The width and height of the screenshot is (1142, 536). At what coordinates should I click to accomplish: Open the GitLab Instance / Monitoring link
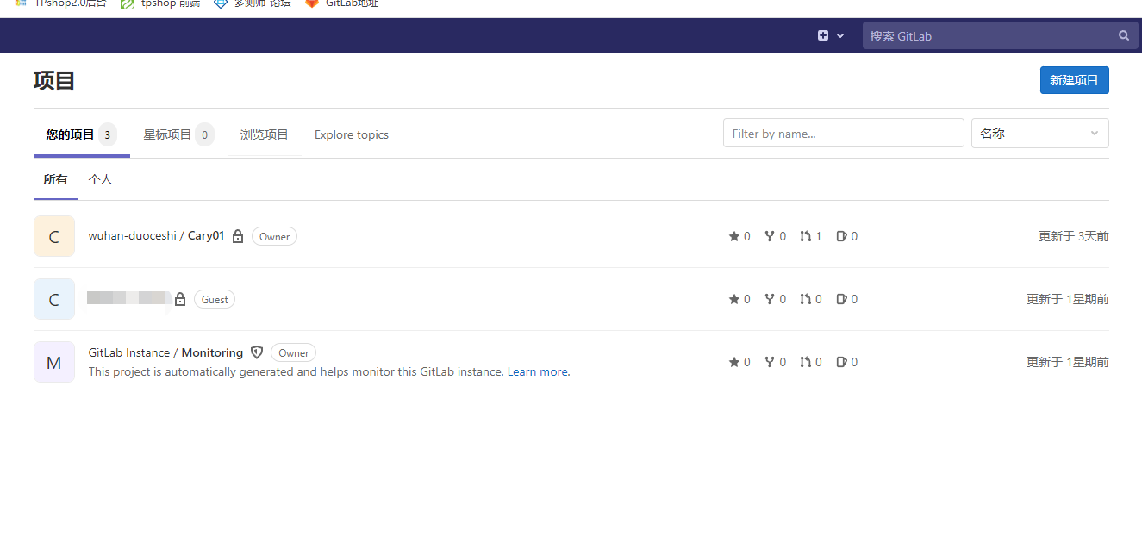[165, 352]
